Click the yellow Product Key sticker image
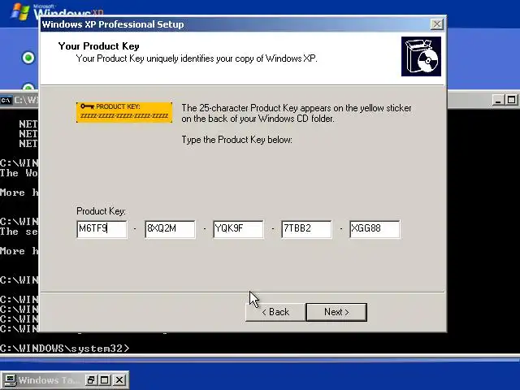 click(124, 112)
